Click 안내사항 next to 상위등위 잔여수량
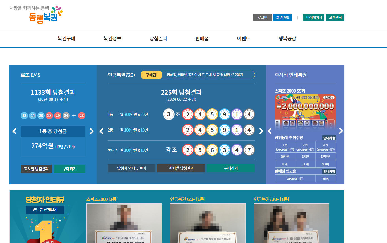Image resolution: width=387 pixels, height=243 pixels. [x=329, y=138]
